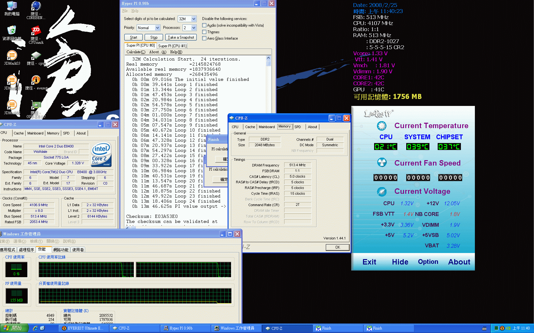This screenshot has width=534, height=333.
Task: Toggle the Themes checkbox
Action: (x=204, y=32)
